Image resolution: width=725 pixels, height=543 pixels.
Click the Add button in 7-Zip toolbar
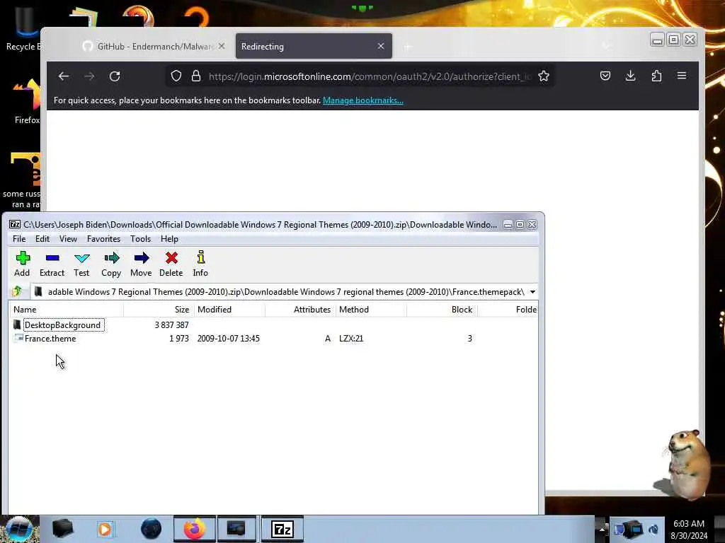(x=22, y=264)
